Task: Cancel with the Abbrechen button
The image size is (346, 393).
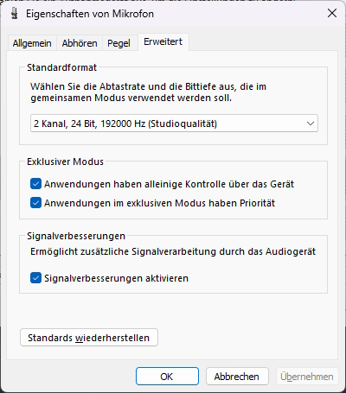Action: [237, 377]
